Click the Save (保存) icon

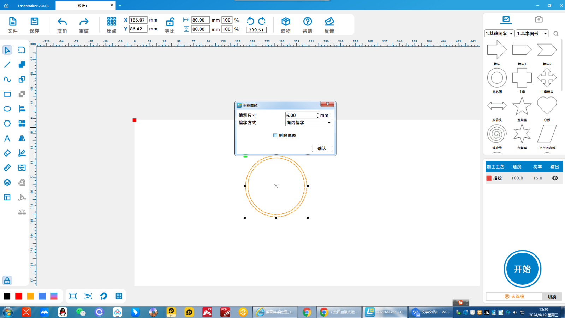point(34,22)
